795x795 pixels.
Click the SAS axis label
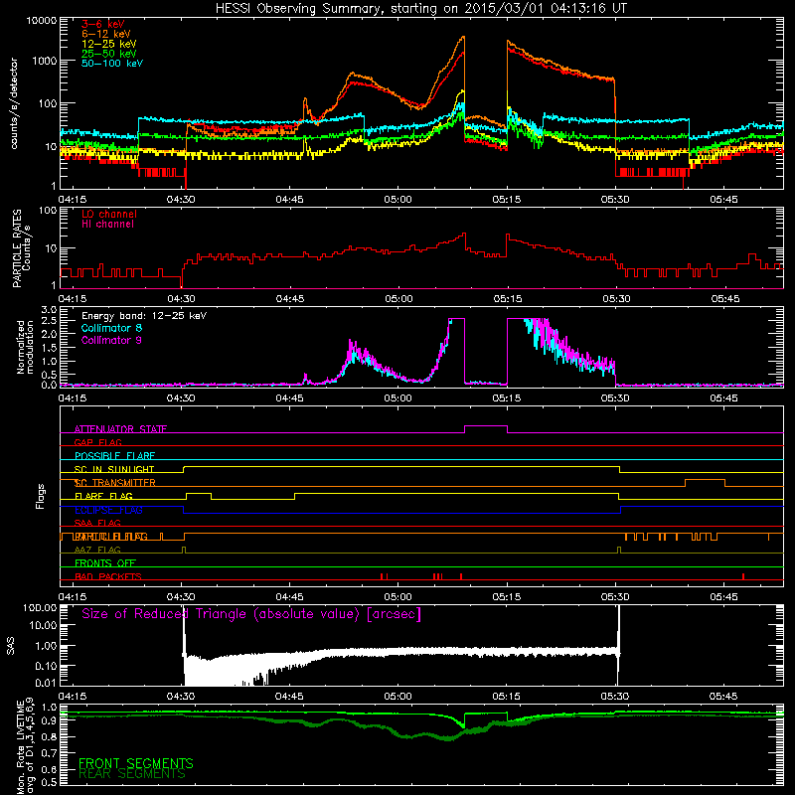11,646
